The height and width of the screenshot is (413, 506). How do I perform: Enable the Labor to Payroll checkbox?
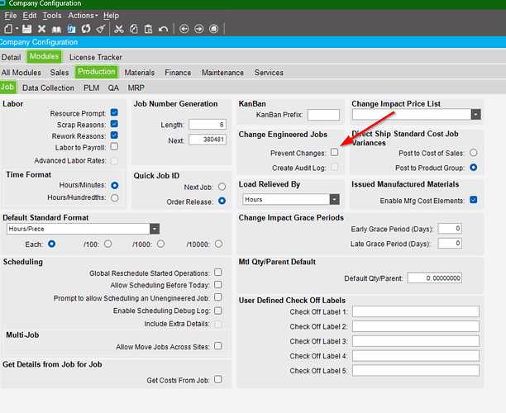pos(114,147)
